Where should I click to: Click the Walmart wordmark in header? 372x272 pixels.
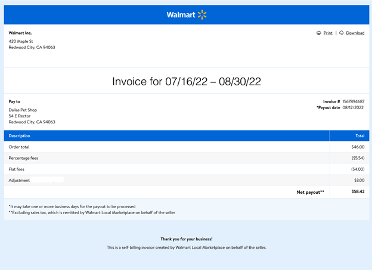click(181, 15)
